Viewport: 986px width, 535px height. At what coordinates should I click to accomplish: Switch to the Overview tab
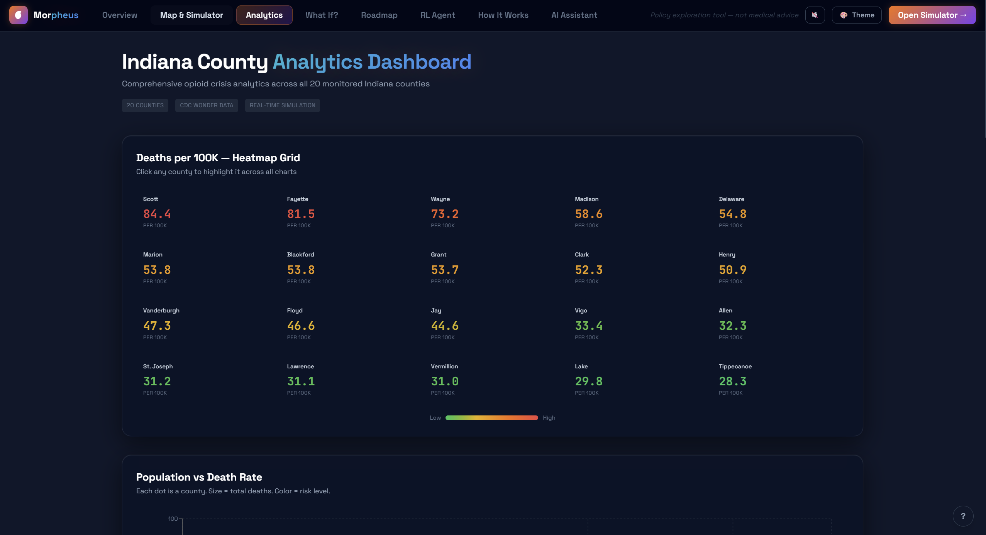point(120,15)
